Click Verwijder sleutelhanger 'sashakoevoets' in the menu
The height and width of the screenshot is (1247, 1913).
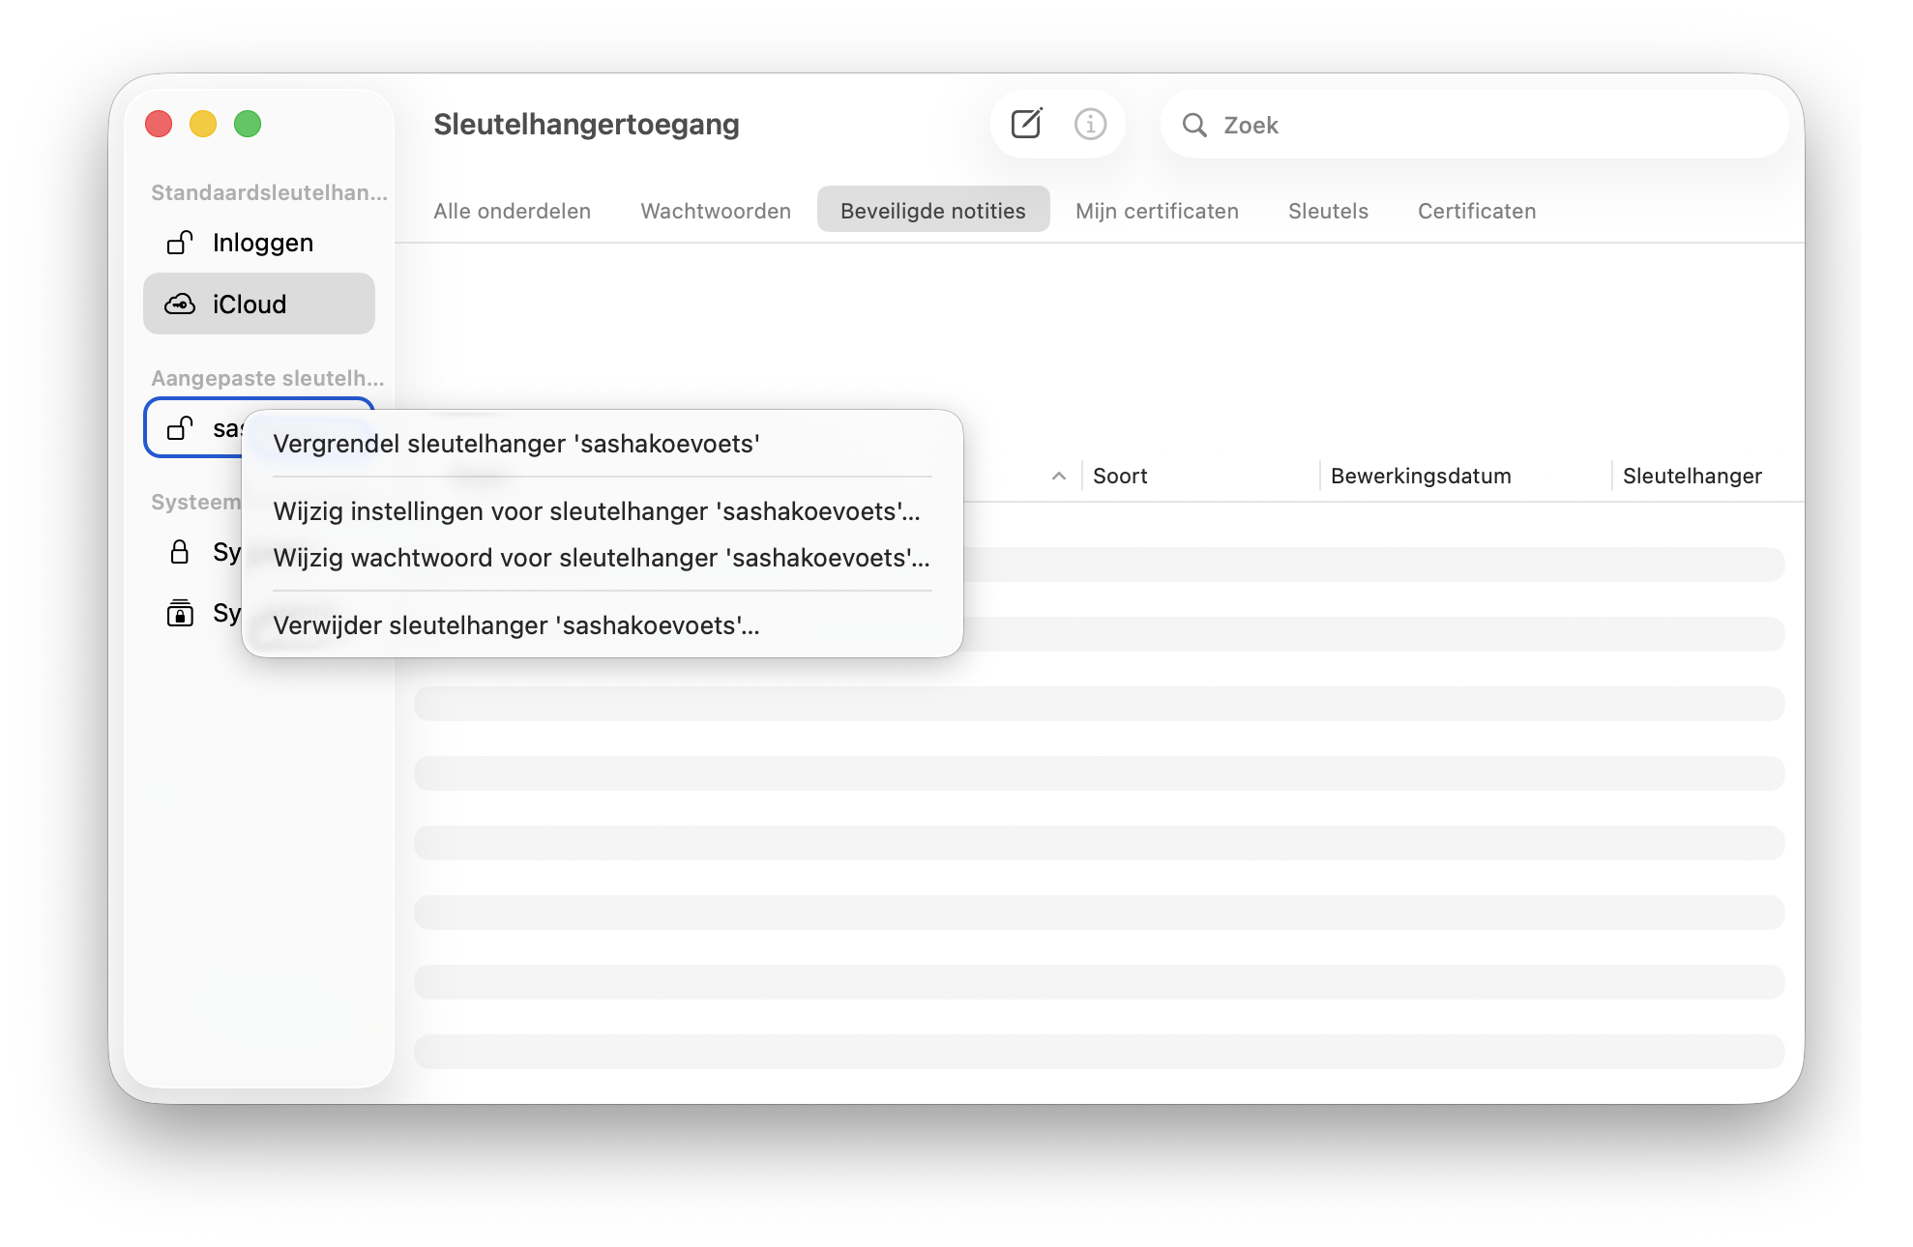coord(515,625)
